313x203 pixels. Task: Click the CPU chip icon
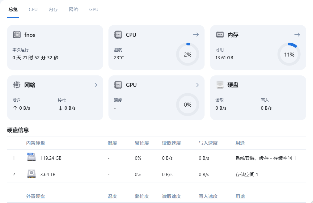118,35
